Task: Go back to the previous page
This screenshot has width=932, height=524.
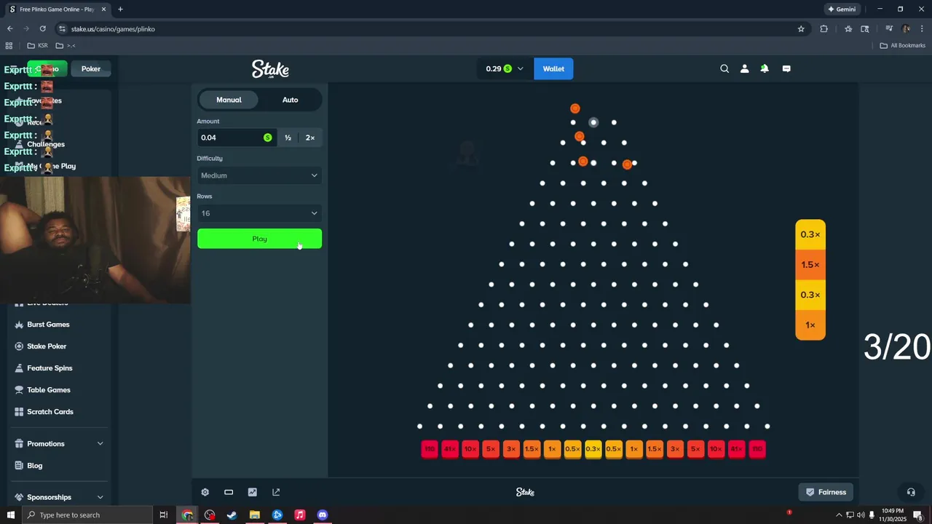Action: click(9, 28)
